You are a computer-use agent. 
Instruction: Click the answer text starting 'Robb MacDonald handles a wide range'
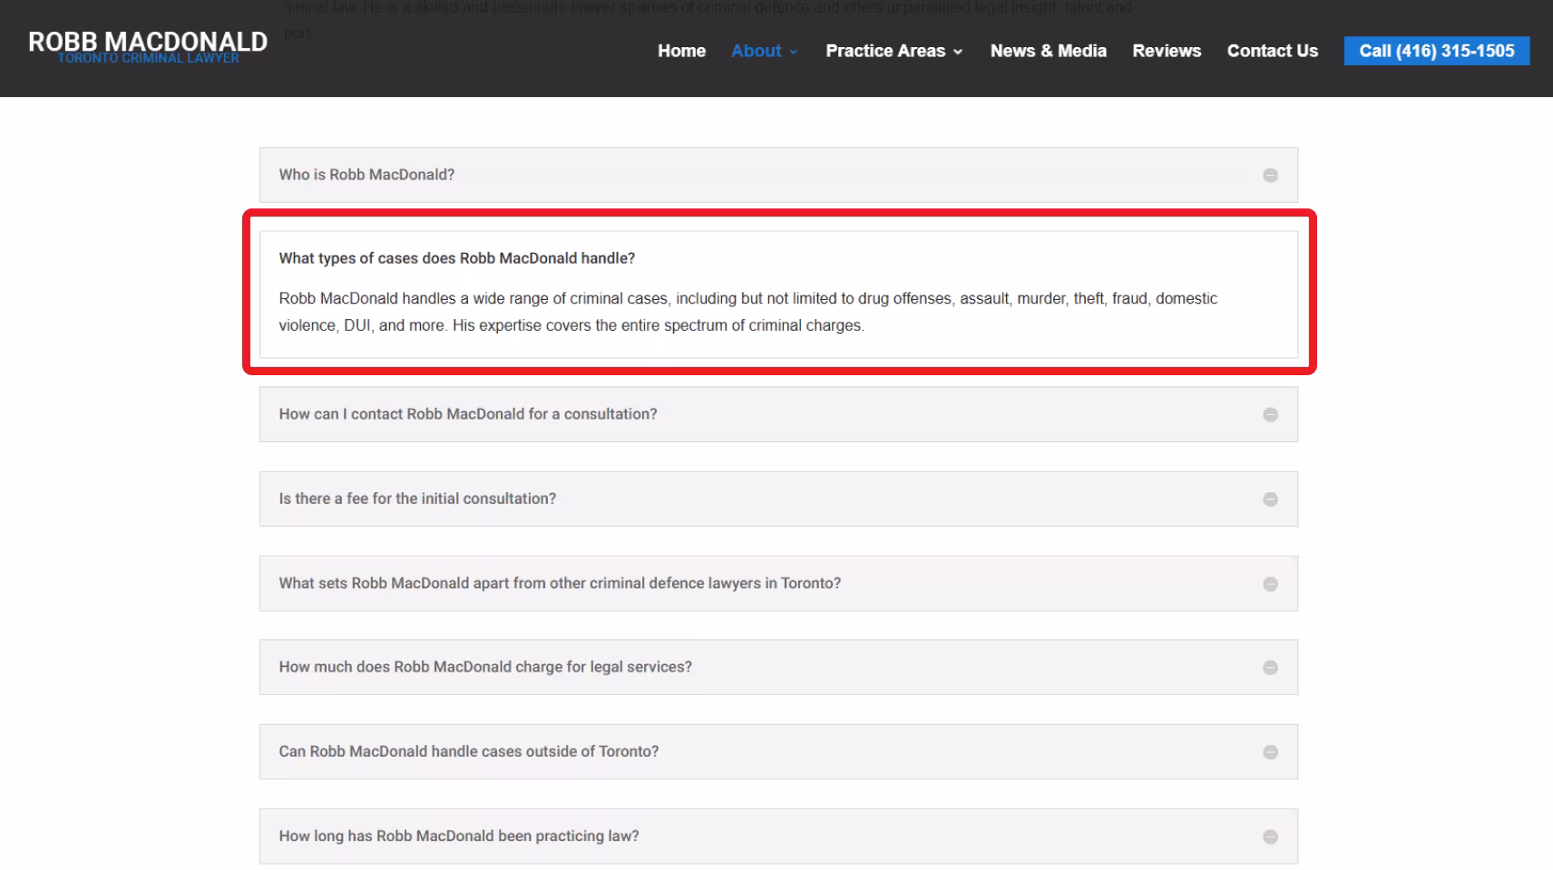coord(747,312)
